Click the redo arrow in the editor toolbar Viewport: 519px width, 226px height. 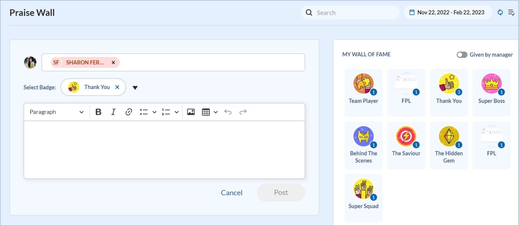(243, 112)
